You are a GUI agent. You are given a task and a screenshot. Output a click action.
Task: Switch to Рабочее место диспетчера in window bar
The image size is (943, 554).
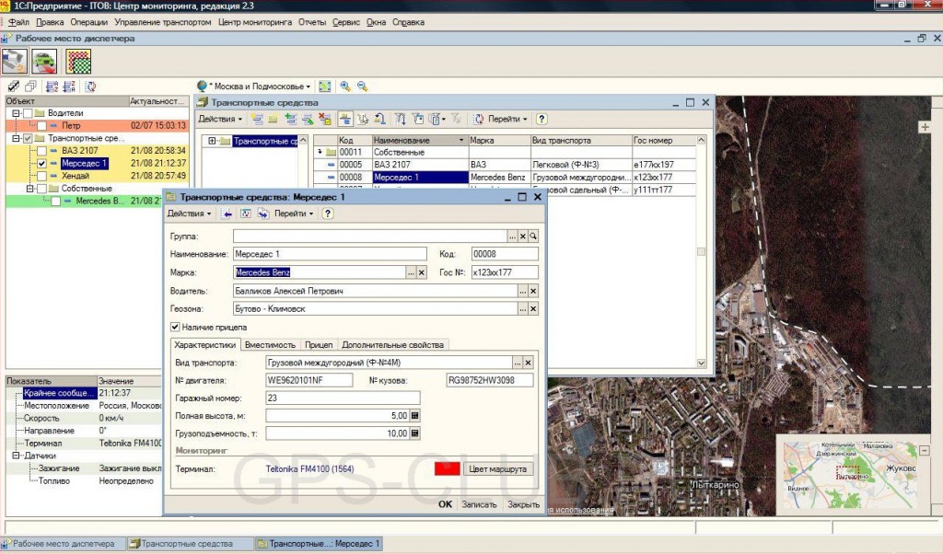pos(63,544)
